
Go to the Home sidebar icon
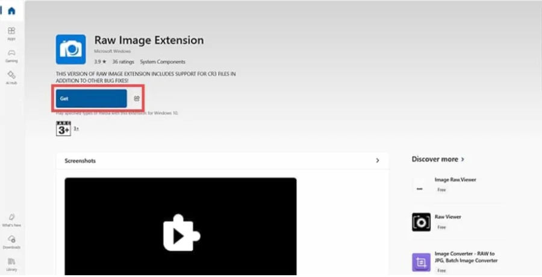pos(11,11)
